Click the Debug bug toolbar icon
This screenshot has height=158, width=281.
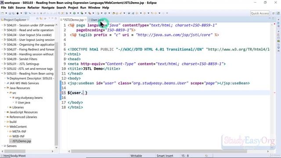pyautogui.click(x=67, y=13)
